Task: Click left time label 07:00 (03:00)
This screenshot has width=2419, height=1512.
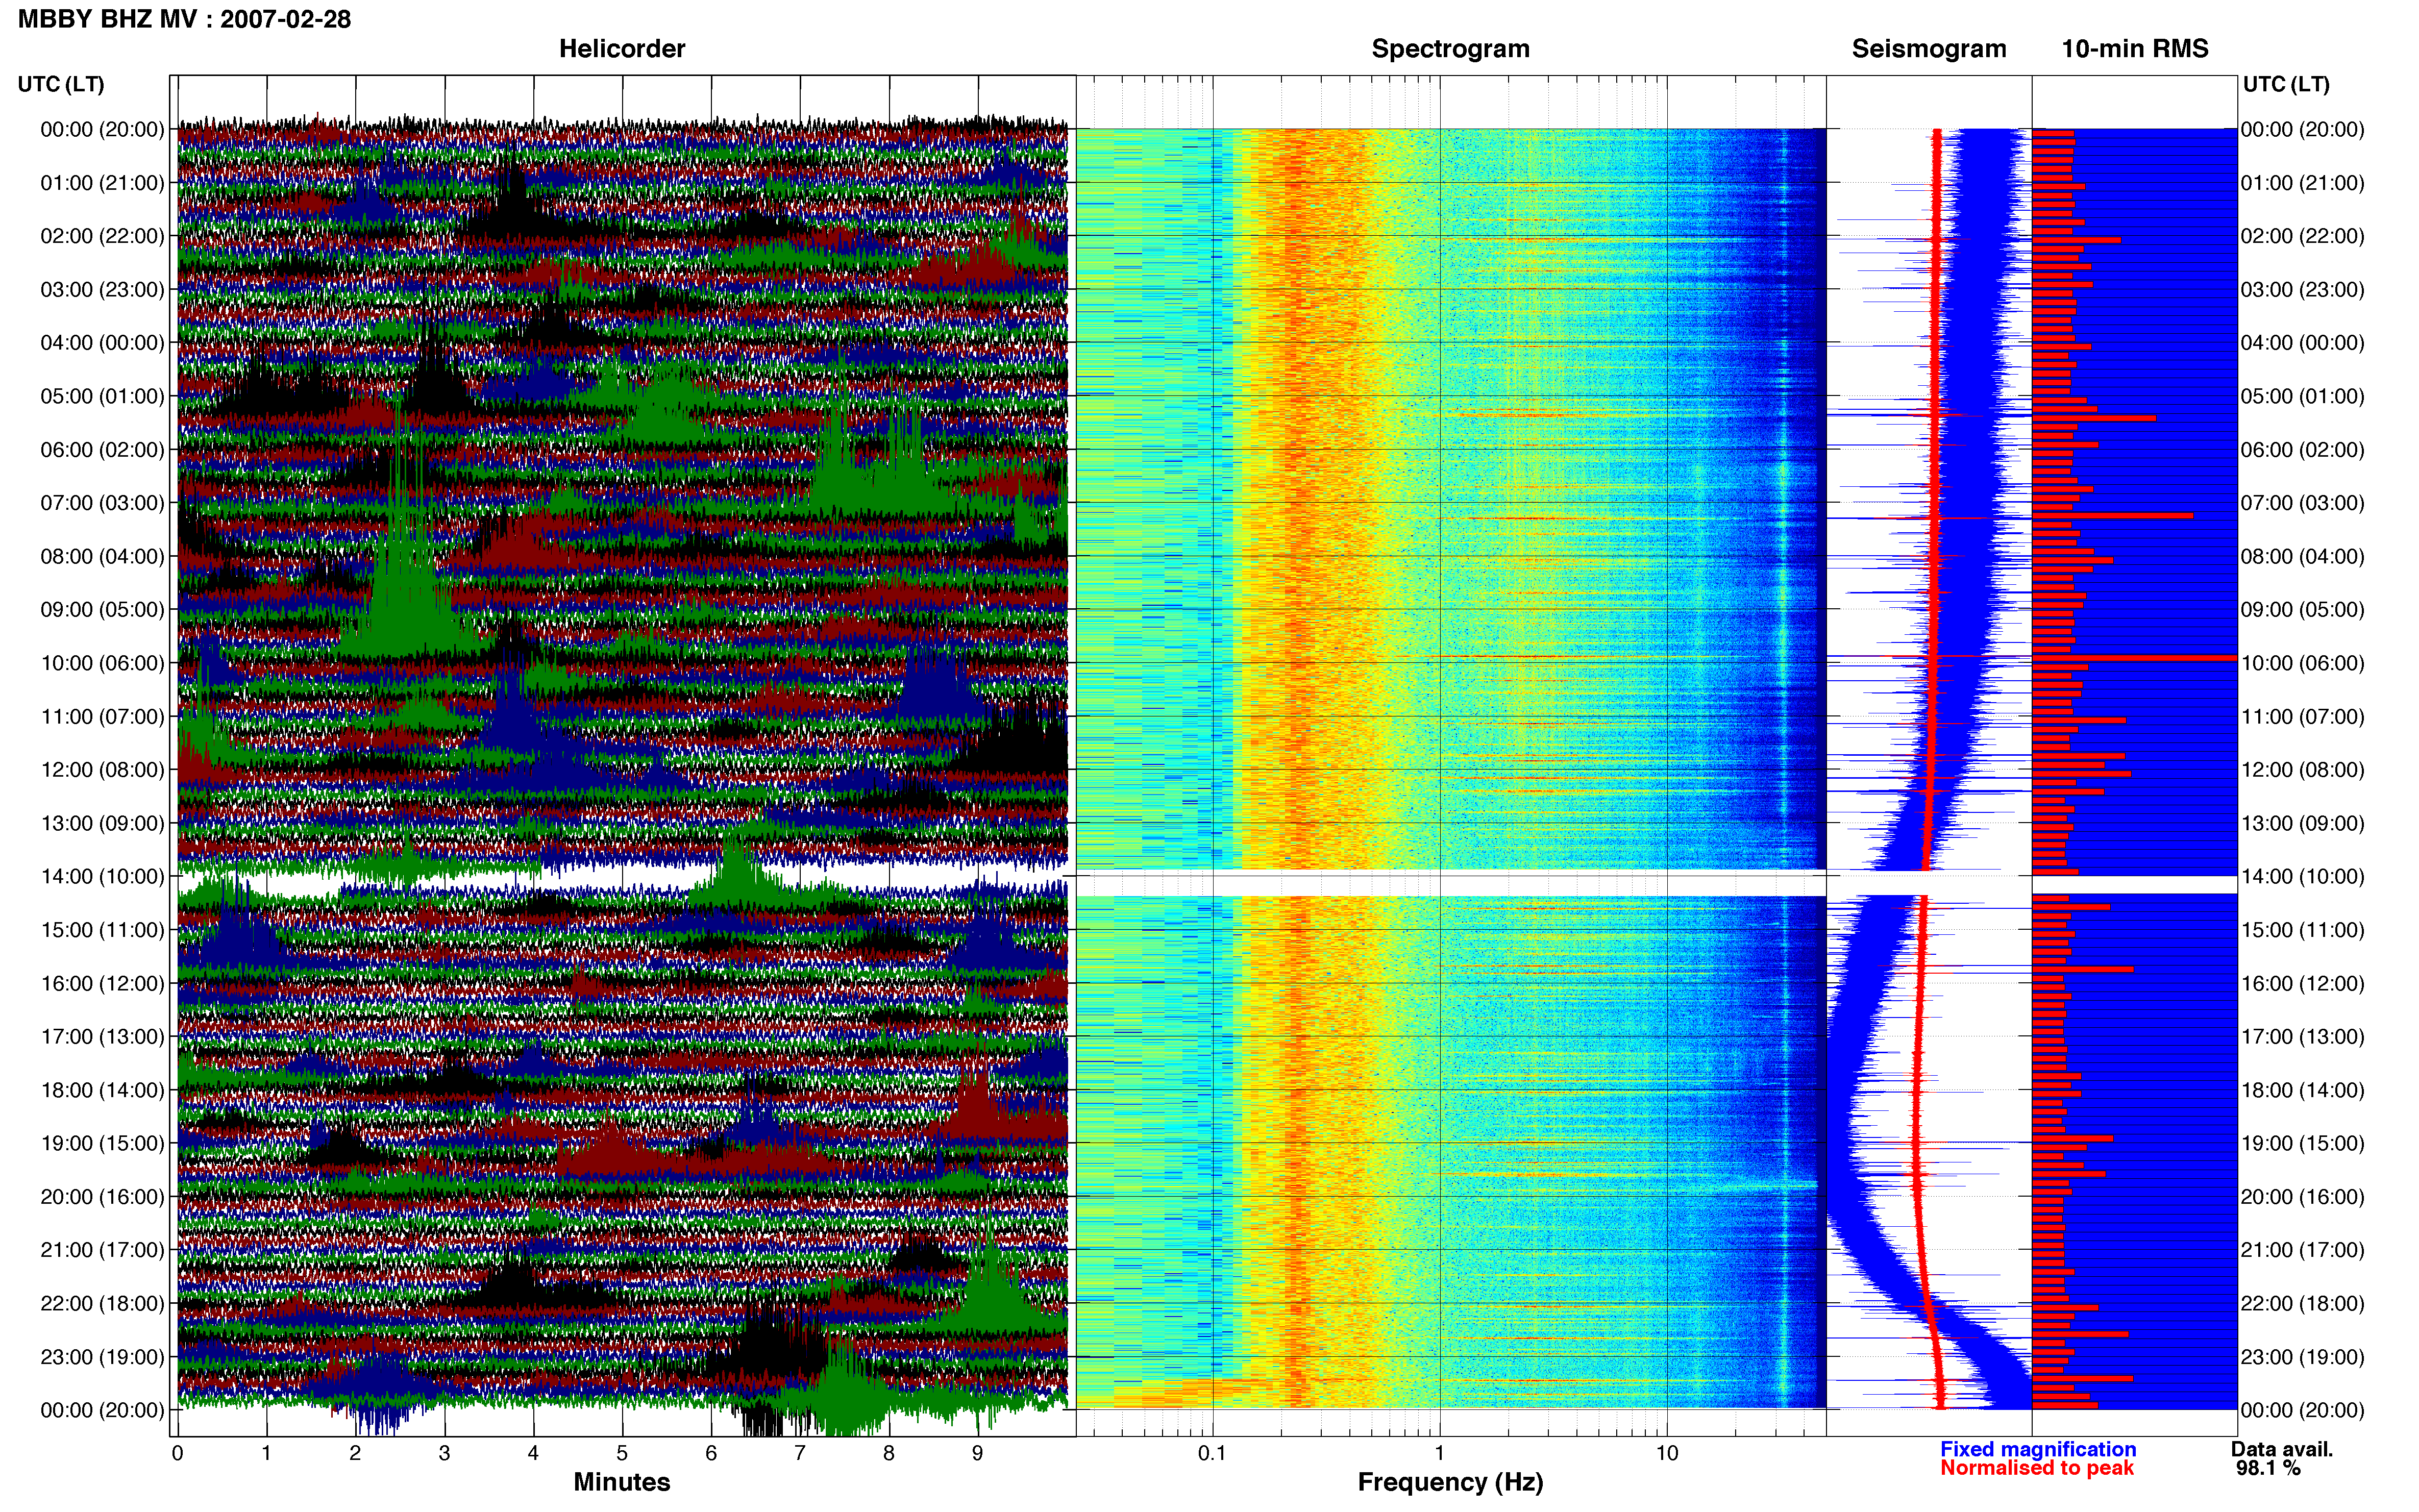Action: [102, 503]
